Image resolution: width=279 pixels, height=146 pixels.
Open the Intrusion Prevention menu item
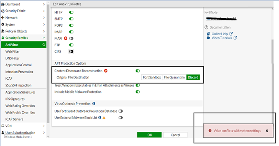point(19,72)
